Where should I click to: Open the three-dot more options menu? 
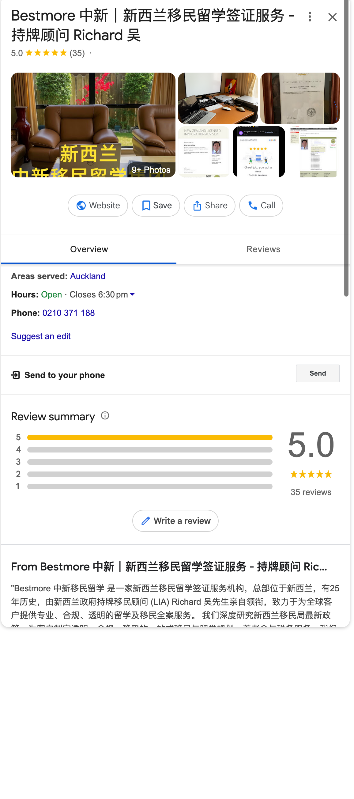click(309, 17)
